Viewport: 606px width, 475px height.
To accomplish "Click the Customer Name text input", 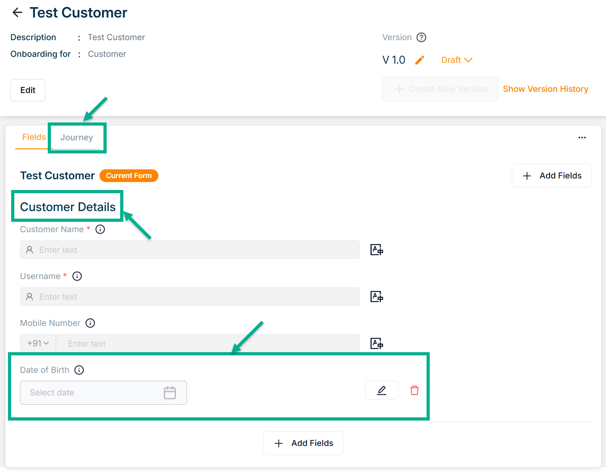I will [190, 250].
